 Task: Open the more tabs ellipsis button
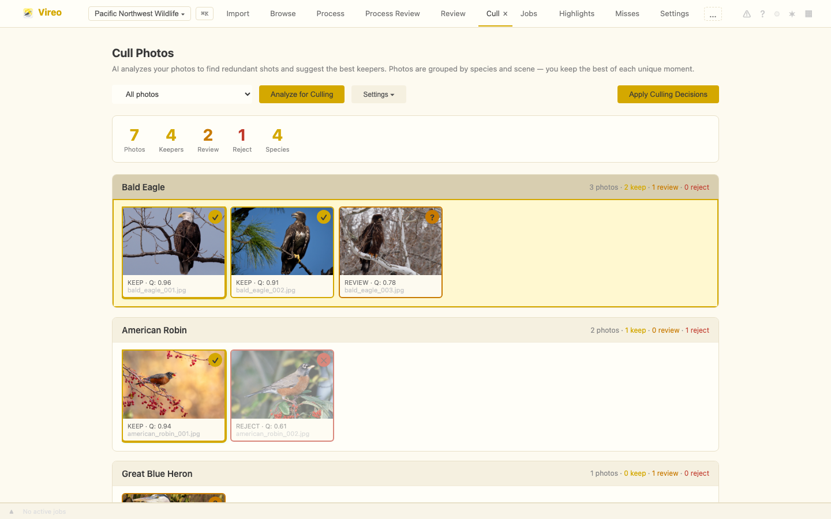(713, 14)
